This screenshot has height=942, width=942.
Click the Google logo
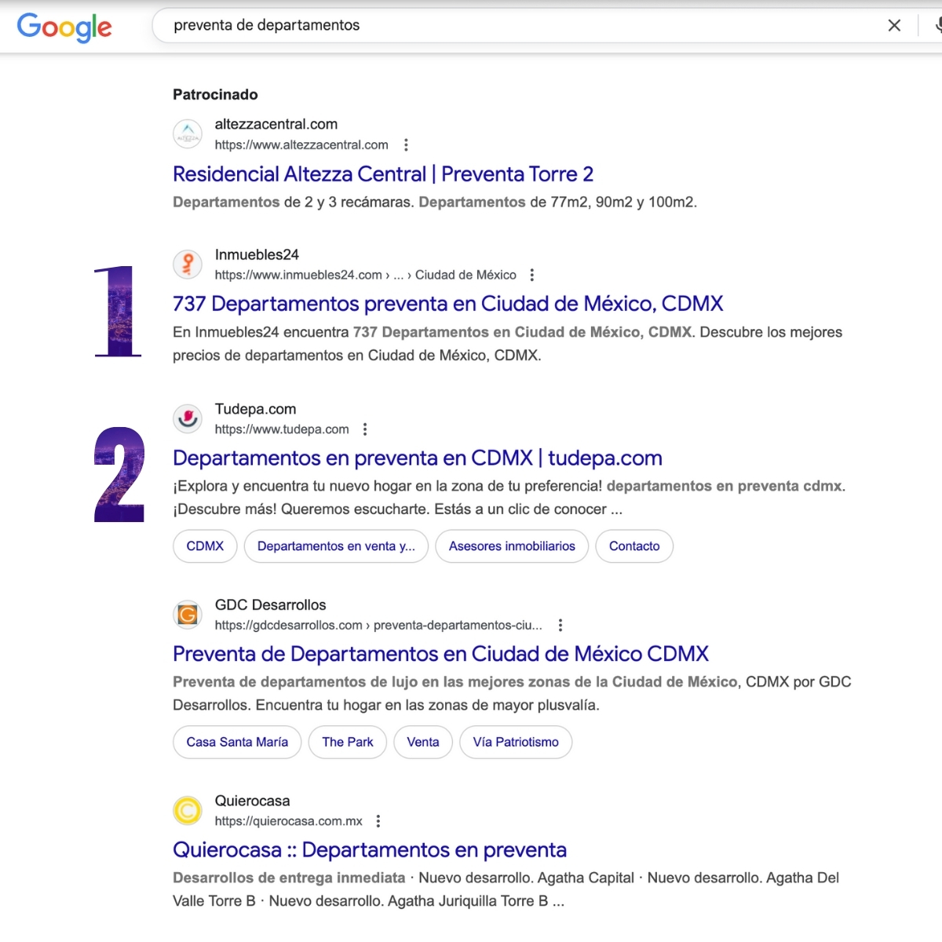pos(64,27)
